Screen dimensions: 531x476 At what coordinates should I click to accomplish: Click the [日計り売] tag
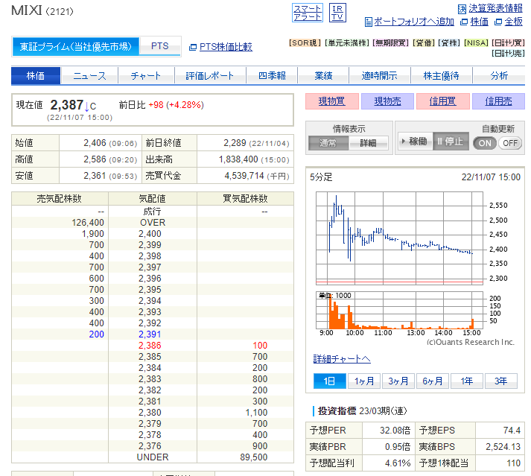(x=508, y=53)
